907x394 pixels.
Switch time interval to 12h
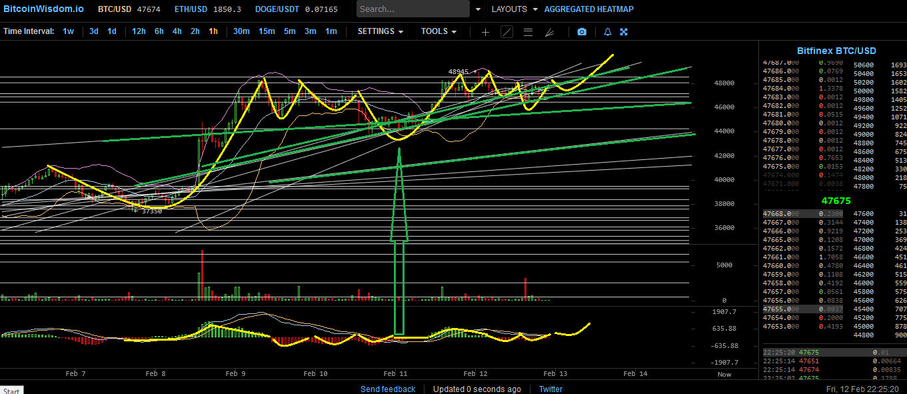pos(139,31)
